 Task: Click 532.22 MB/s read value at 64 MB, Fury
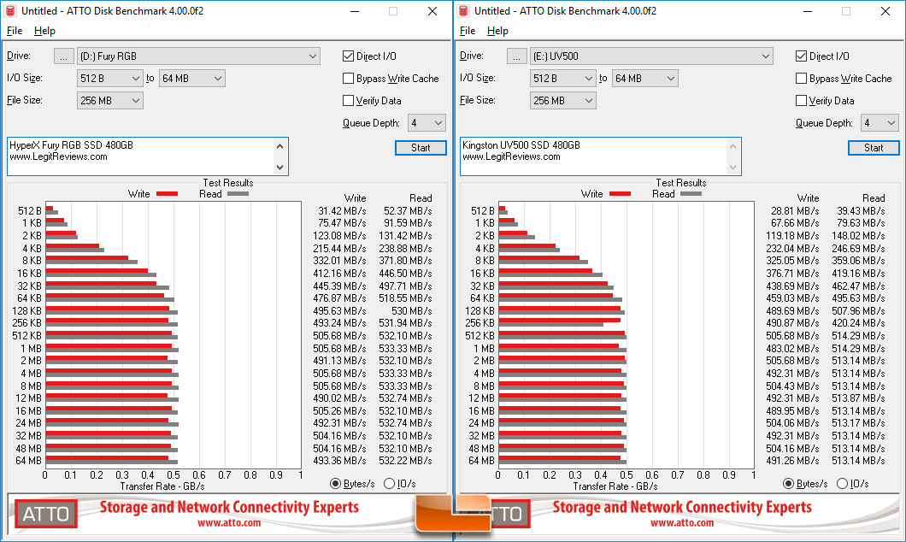click(405, 461)
